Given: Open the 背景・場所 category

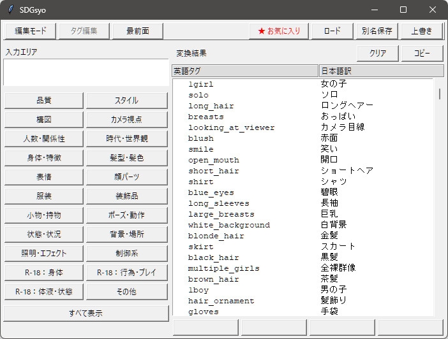Looking at the screenshot, I should (x=127, y=234).
